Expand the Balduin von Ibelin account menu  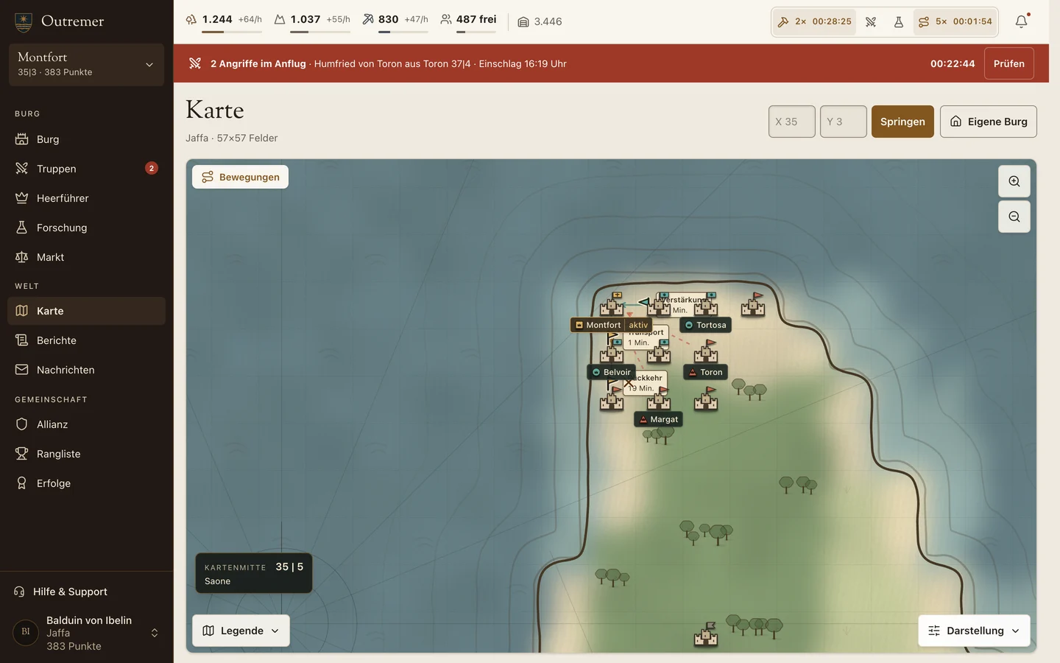coord(86,633)
